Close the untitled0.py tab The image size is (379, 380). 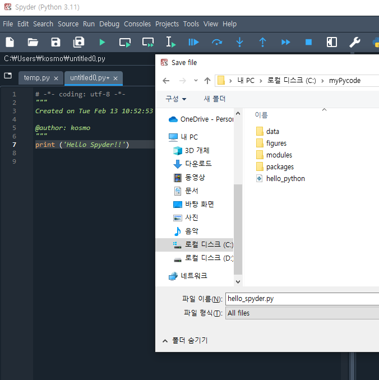click(x=115, y=78)
